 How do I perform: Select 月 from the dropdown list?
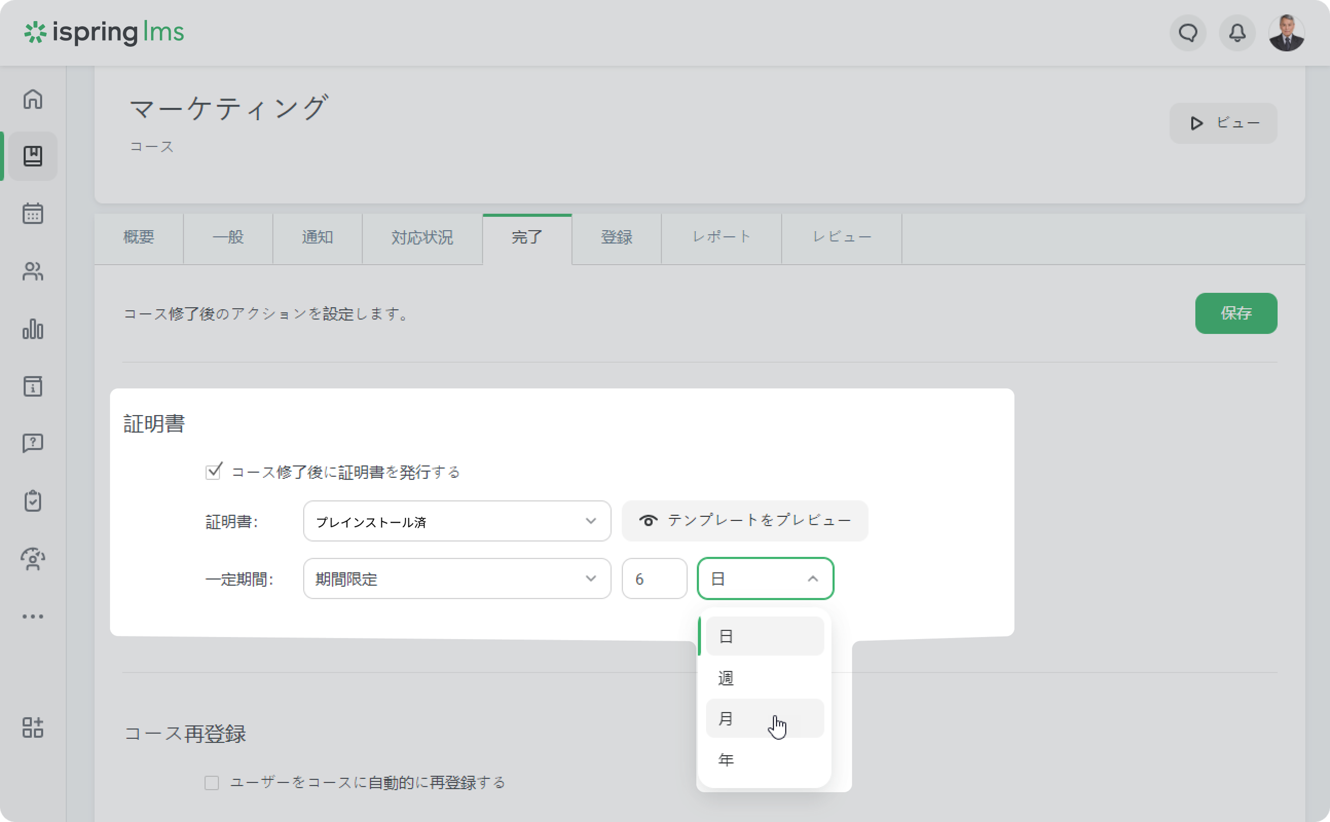[x=764, y=718]
